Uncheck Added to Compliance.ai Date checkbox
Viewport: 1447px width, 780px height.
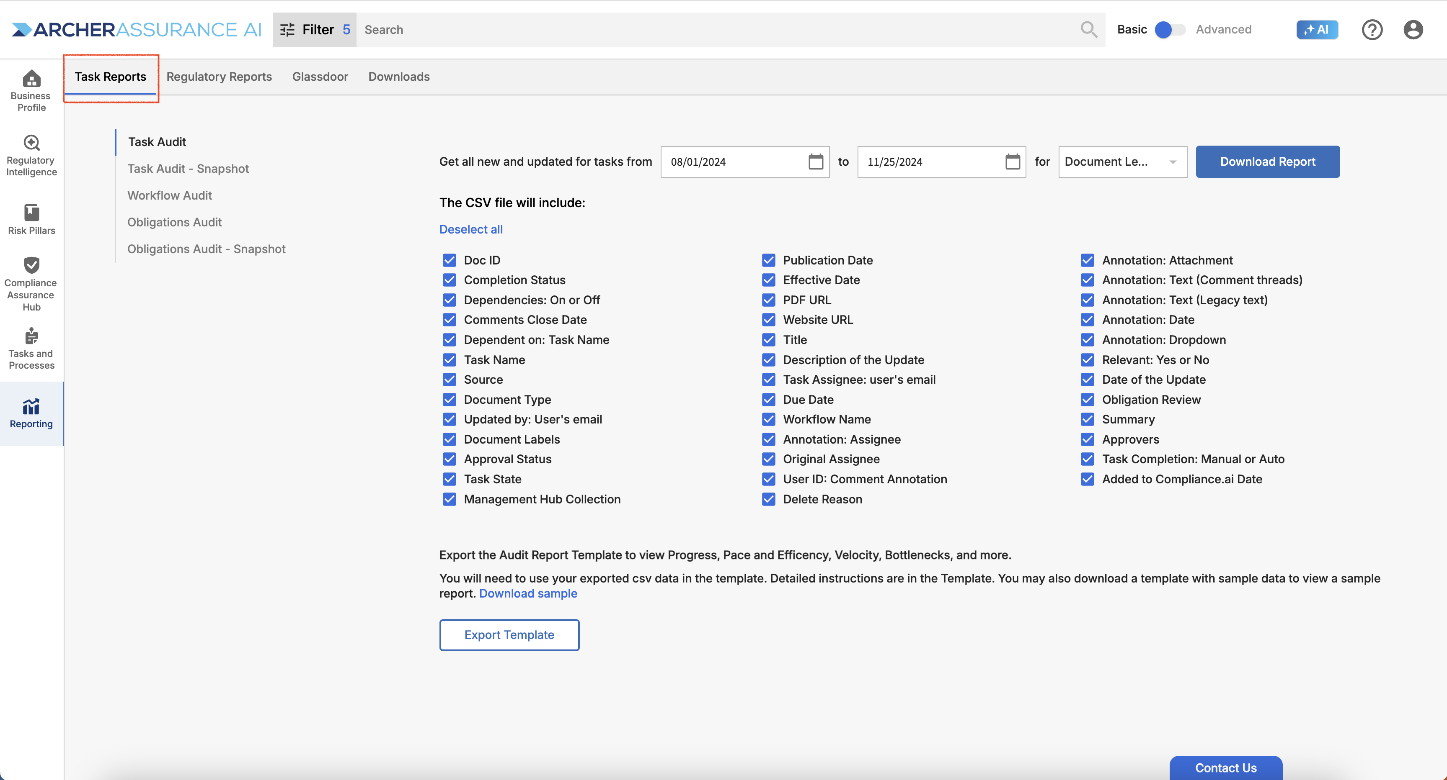[1088, 479]
